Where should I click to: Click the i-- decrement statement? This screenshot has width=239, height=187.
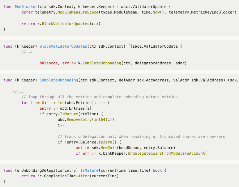click(x=61, y=125)
